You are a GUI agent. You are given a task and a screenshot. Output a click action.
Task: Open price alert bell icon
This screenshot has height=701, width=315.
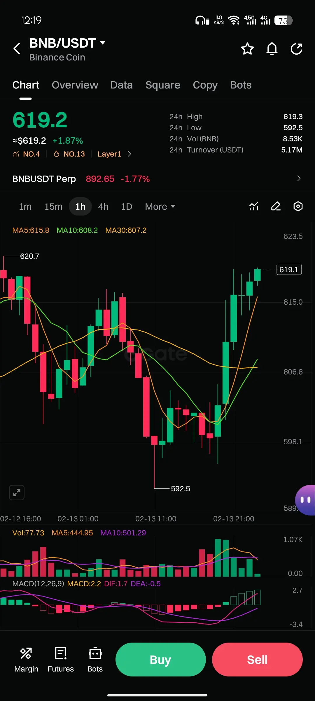click(x=272, y=49)
